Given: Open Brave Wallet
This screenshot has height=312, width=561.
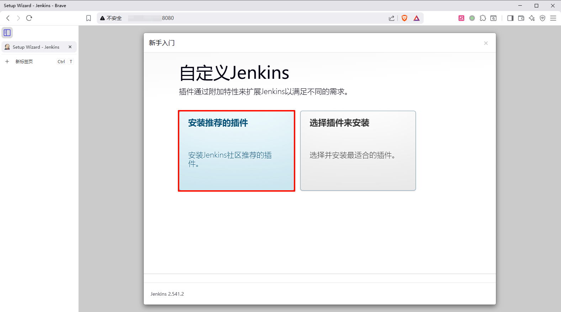Looking at the screenshot, I should [x=521, y=18].
